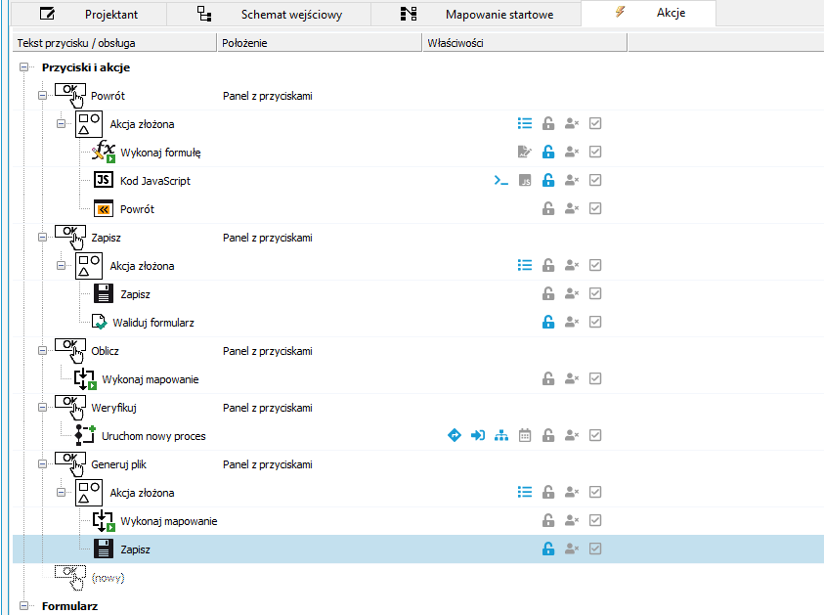Select the Waliduj formularz action
824x615 pixels.
click(x=153, y=323)
